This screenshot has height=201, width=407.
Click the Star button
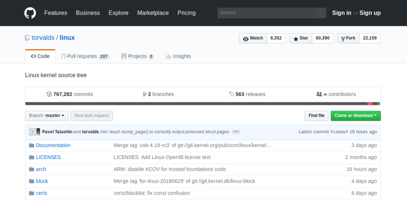tap(301, 38)
